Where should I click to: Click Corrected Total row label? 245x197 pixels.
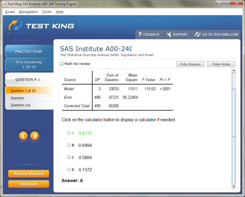tap(76, 106)
